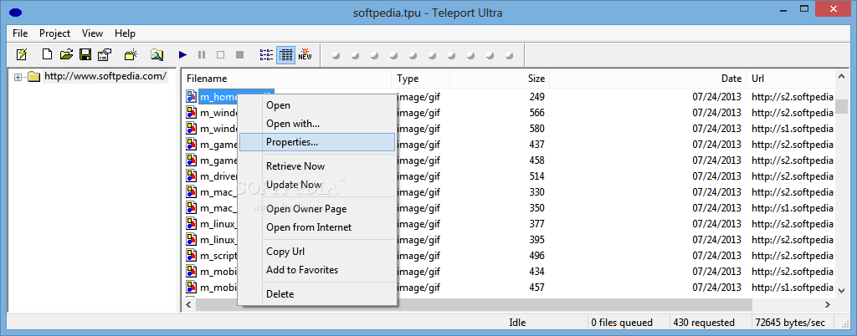Open Project Properties from the toolbar
The width and height of the screenshot is (857, 336).
(104, 54)
